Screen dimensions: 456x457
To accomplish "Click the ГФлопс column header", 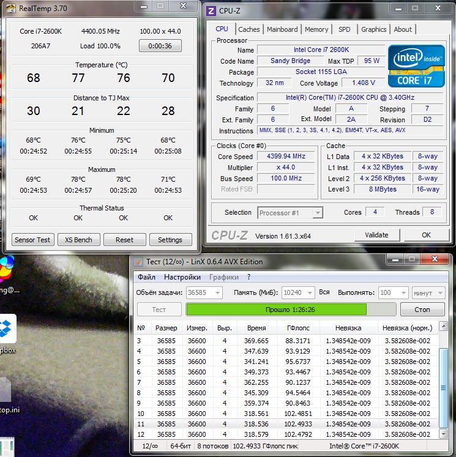I will (298, 328).
